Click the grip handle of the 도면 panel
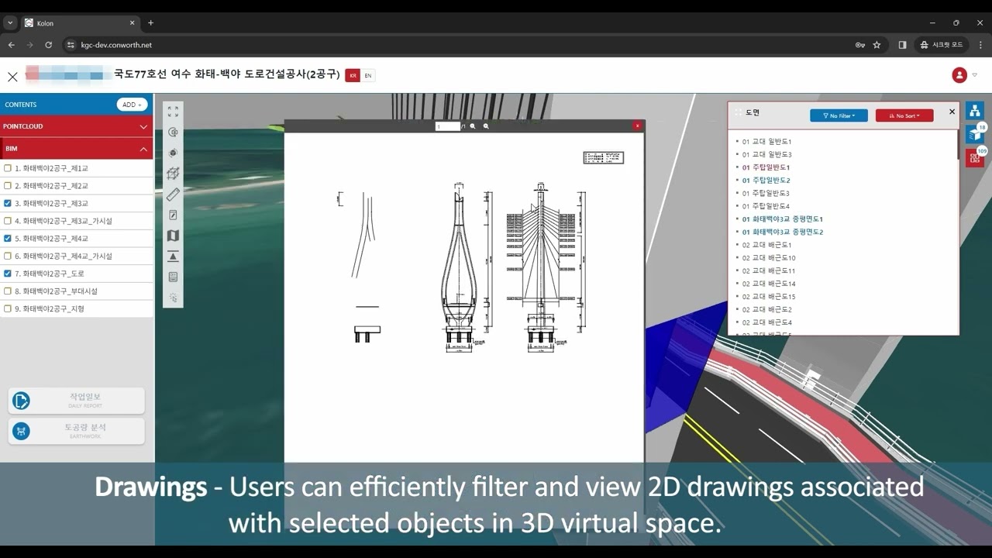The image size is (992, 558). [x=738, y=113]
